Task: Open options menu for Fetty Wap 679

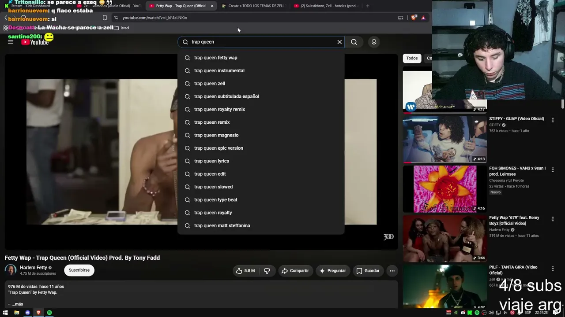Action: coord(553,219)
